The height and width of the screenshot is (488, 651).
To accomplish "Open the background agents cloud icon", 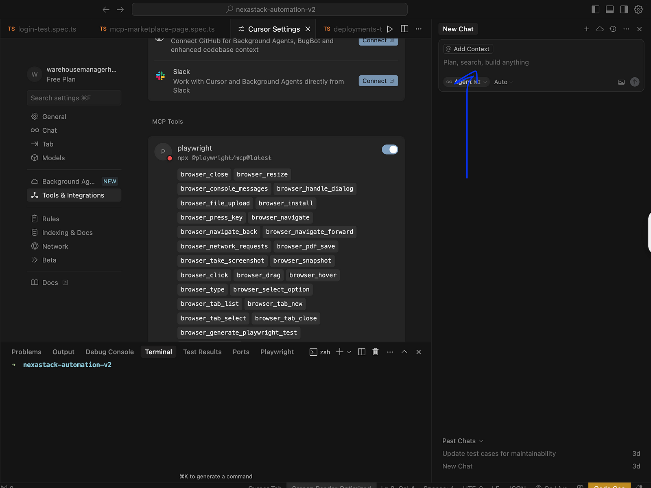I will pos(600,29).
